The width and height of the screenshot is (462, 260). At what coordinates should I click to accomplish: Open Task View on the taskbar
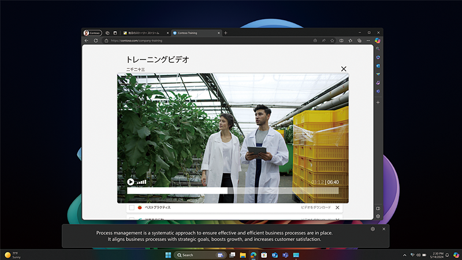click(x=233, y=255)
